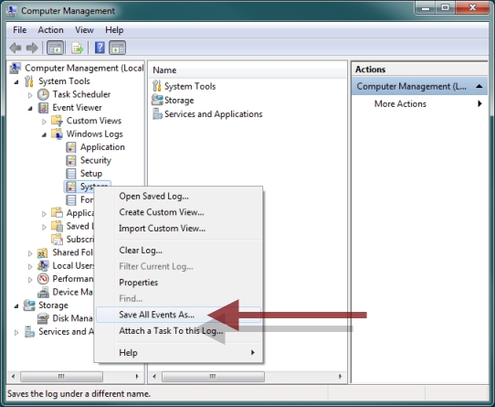Click the Application log icon

tap(71, 147)
